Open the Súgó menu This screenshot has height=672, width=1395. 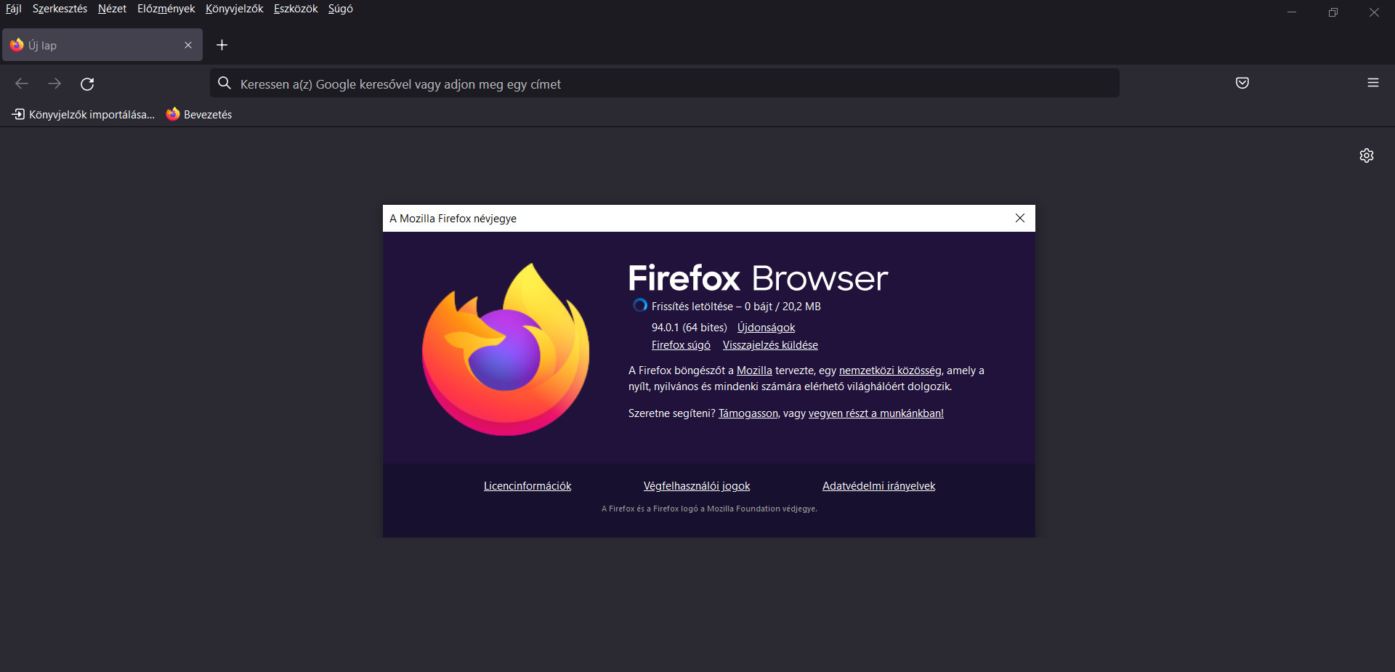pyautogui.click(x=340, y=9)
